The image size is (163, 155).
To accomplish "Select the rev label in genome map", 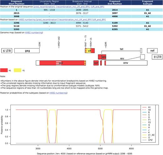I will point(122,58).
